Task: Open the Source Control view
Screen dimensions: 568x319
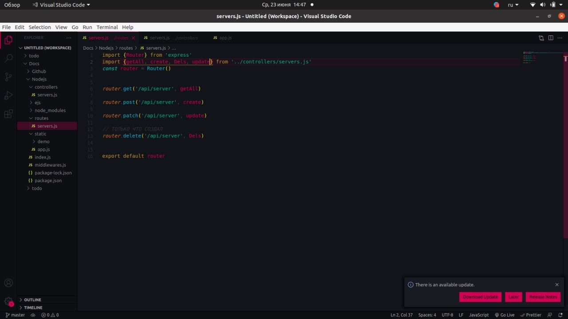Action: click(8, 77)
